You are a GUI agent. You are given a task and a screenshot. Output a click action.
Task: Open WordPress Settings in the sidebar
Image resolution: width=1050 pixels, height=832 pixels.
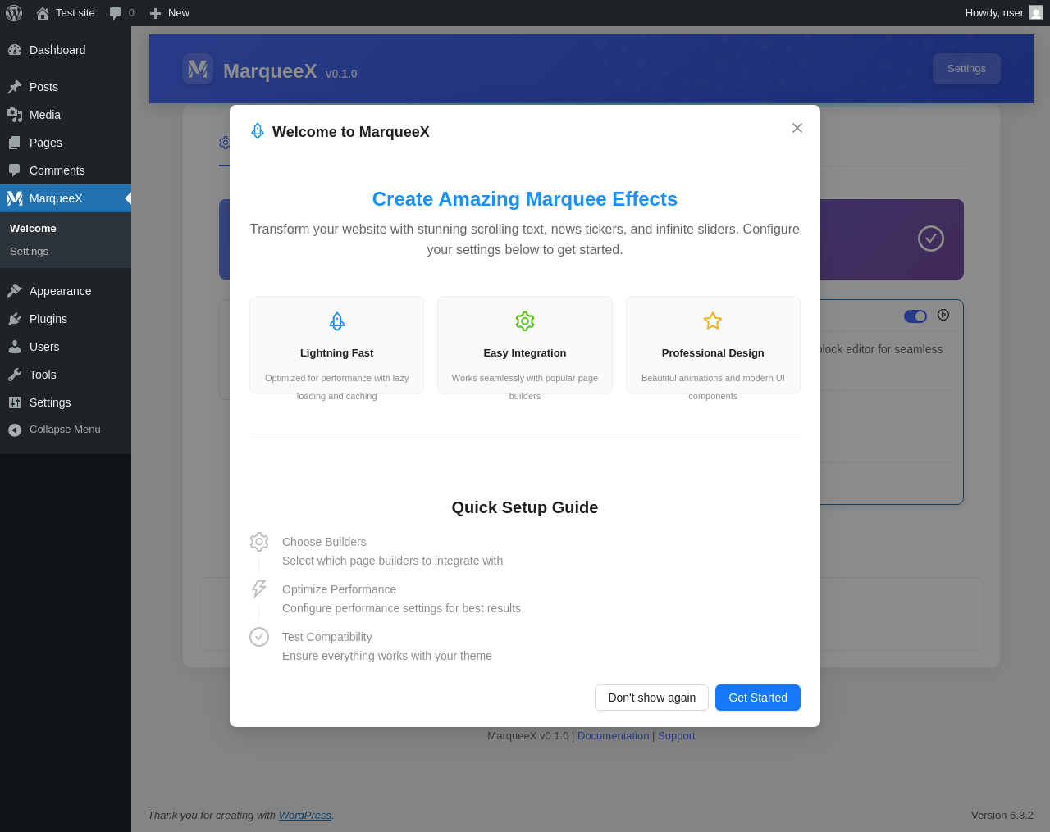tap(66, 402)
